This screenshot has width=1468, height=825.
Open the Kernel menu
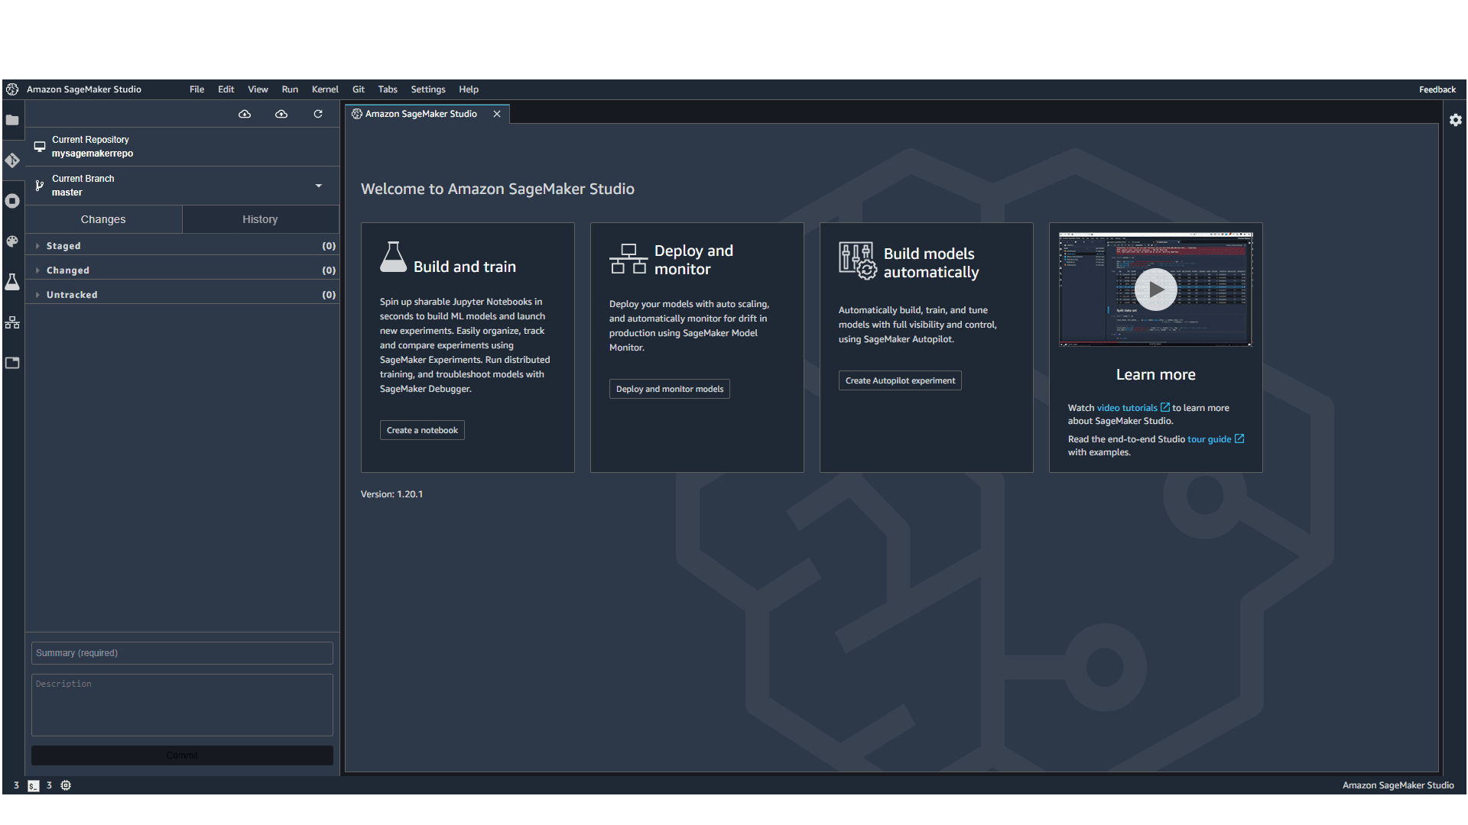(x=324, y=89)
